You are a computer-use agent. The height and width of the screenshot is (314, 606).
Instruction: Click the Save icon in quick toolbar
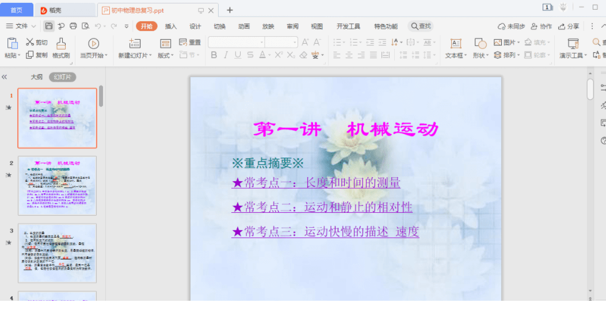pos(49,26)
